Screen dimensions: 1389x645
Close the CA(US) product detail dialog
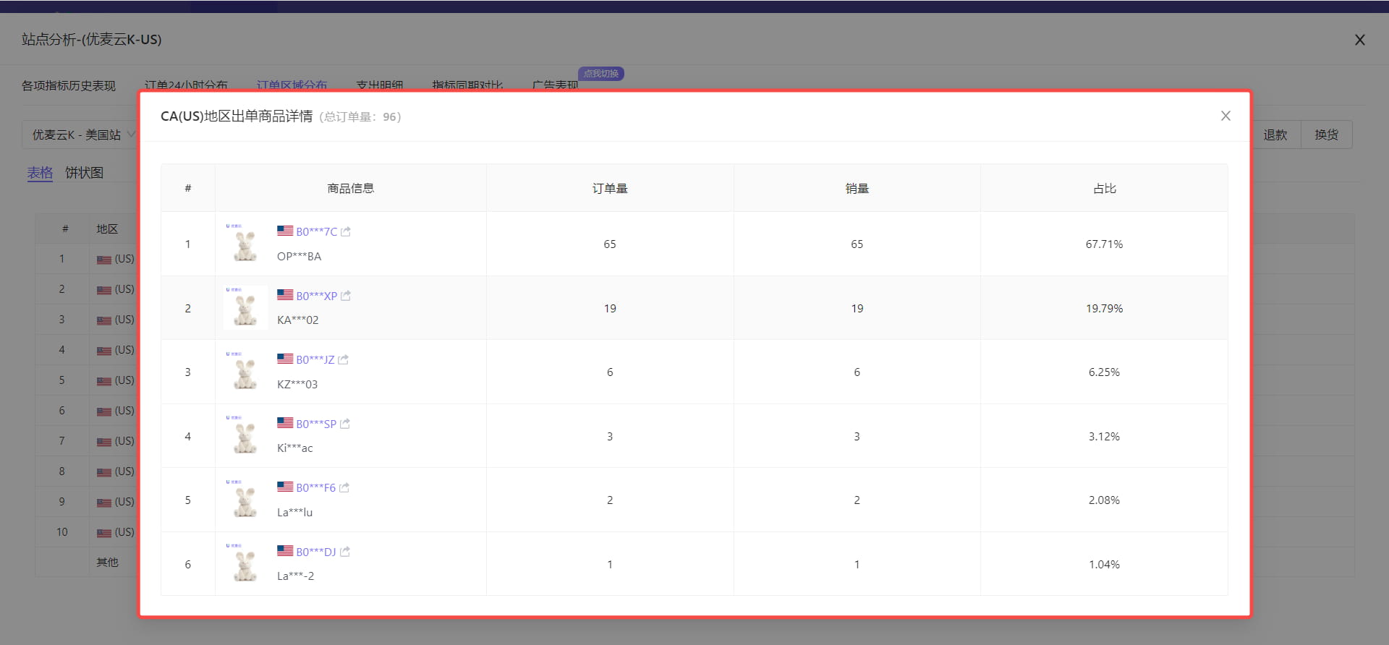point(1226,116)
